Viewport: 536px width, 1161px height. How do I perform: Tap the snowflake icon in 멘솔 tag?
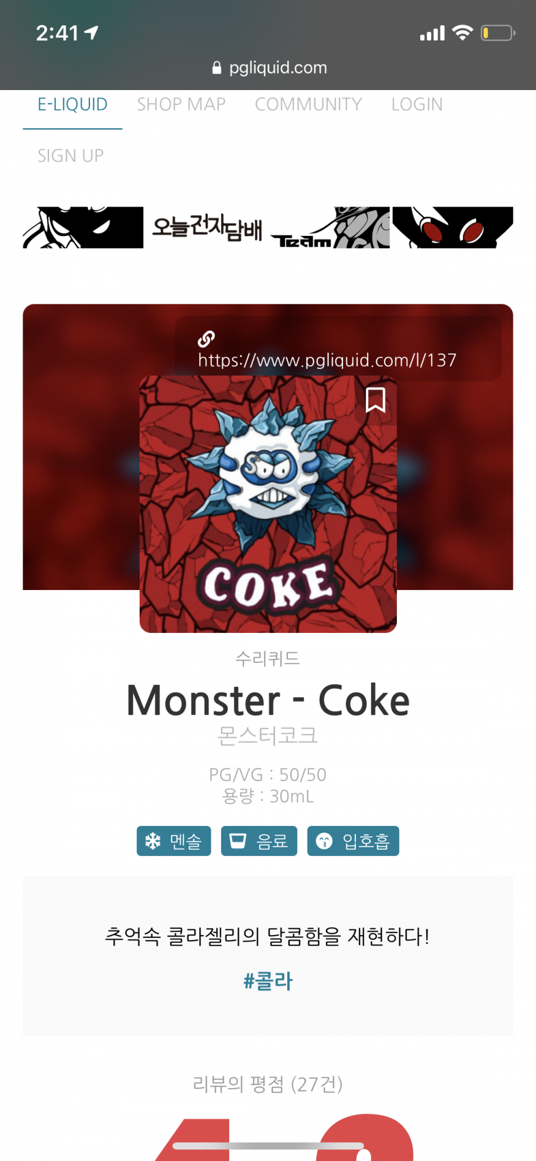pyautogui.click(x=153, y=841)
